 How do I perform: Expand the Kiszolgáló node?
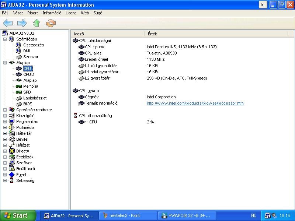click(5, 116)
